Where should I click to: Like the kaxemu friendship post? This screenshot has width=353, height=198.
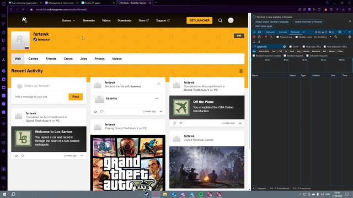click(x=95, y=112)
